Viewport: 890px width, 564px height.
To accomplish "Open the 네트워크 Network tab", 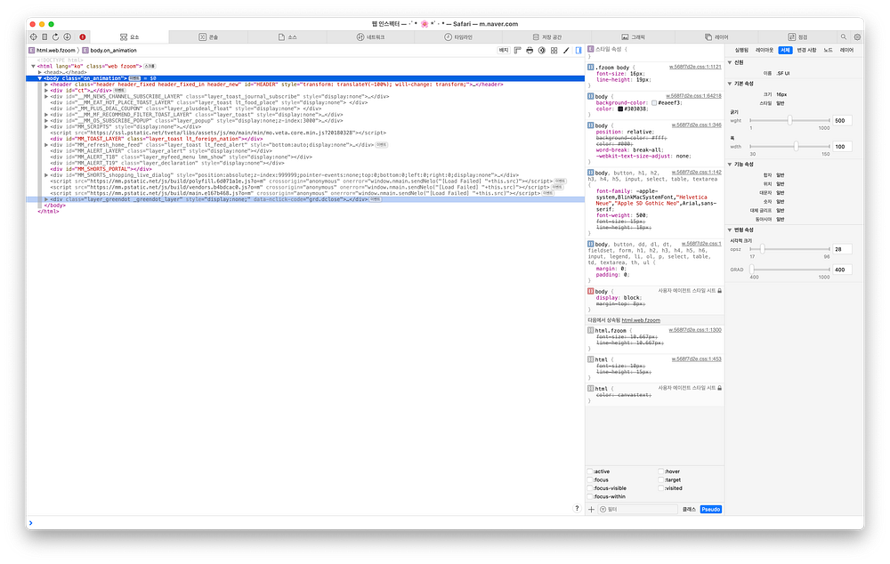I will point(370,36).
